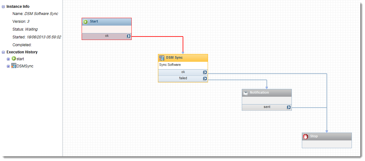Image resolution: width=365 pixels, height=161 pixels.
Task: Select the DSMSync entry in history
Action: point(25,66)
